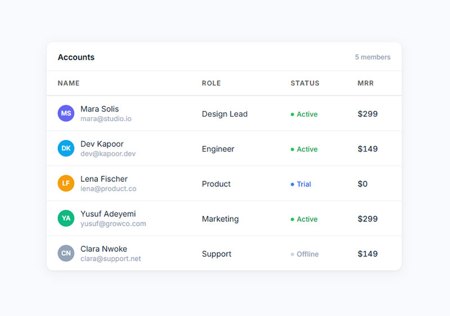Image resolution: width=450 pixels, height=316 pixels.
Task: Click the YA avatar for Yusuf Adeyemi
Action: [x=66, y=219]
